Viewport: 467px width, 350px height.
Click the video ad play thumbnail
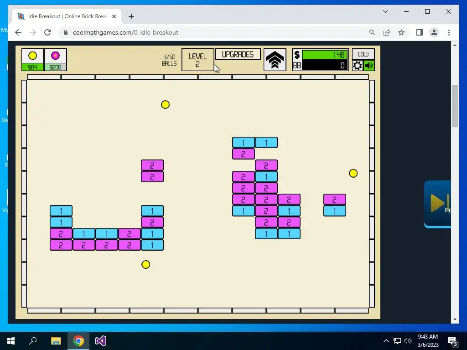coord(437,204)
